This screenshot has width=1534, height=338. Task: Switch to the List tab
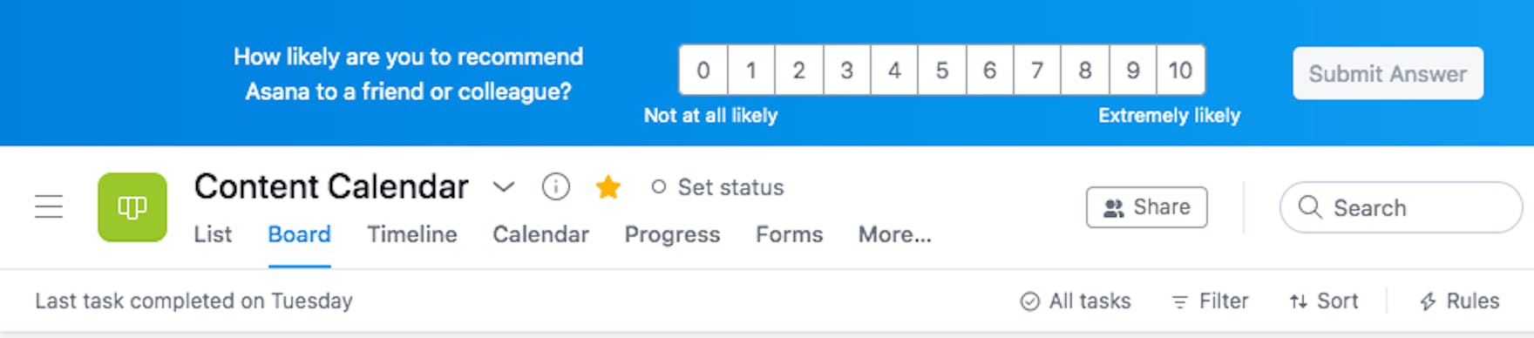[x=213, y=234]
